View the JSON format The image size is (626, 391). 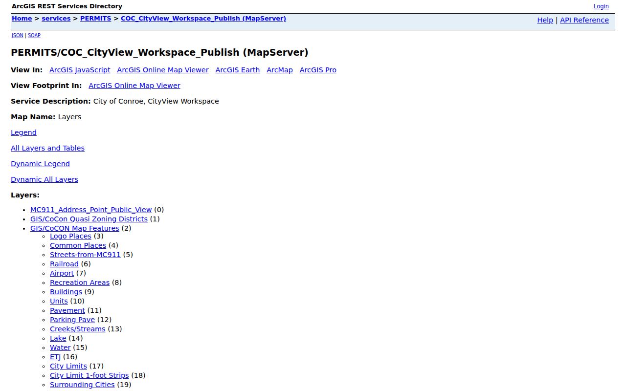click(18, 35)
